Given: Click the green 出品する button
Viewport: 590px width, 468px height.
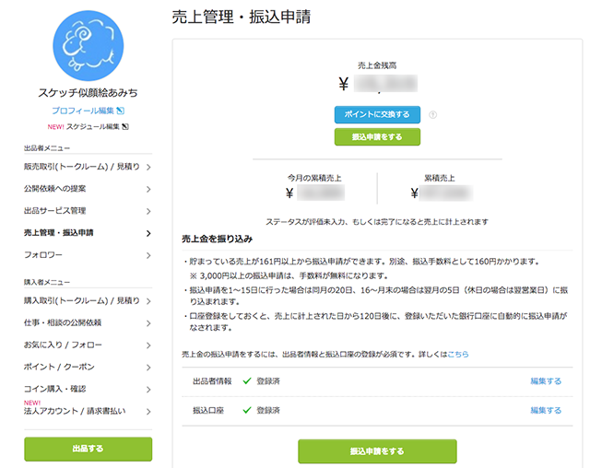Looking at the screenshot, I should click(88, 449).
